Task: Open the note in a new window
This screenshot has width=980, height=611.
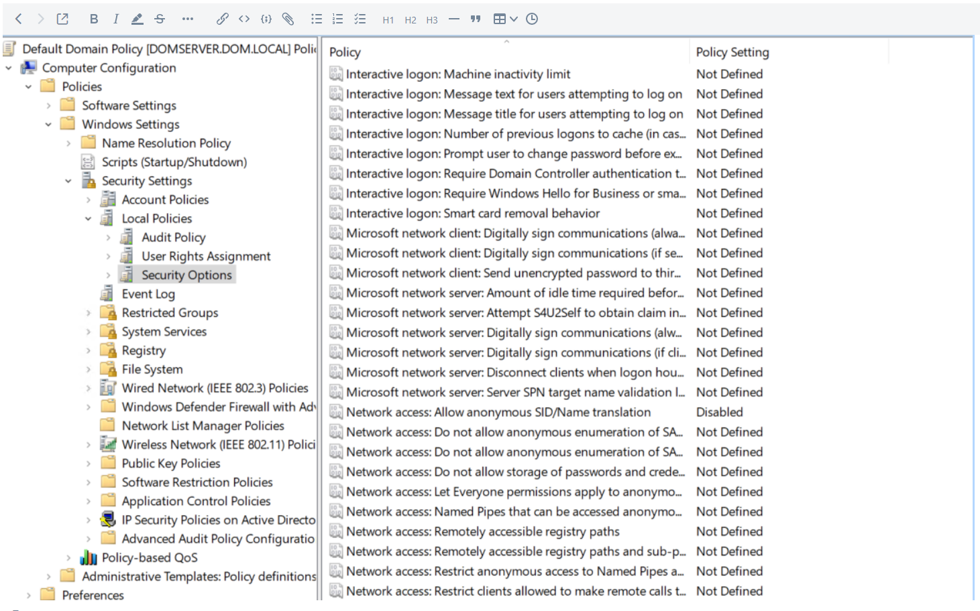Action: point(62,19)
